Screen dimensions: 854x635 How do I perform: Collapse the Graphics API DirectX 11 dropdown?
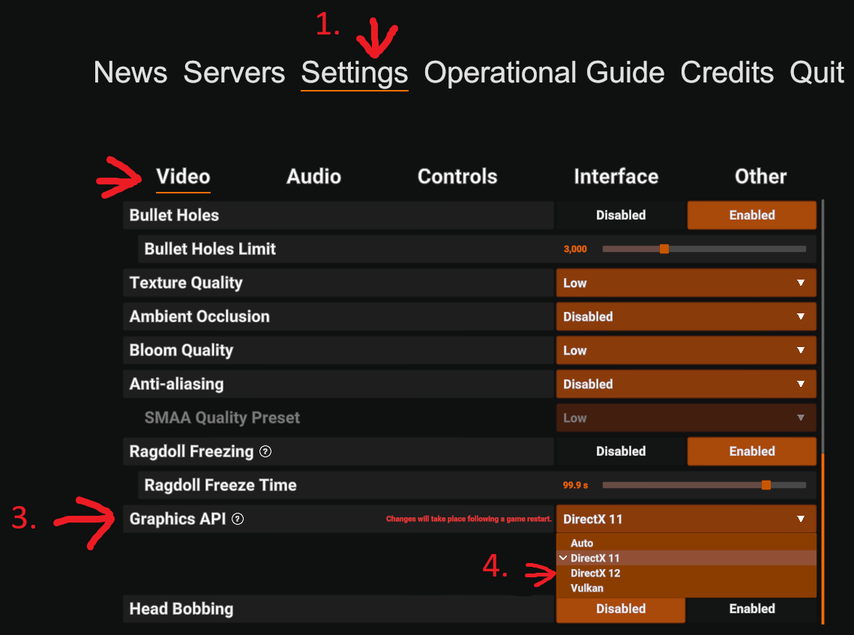[686, 519]
